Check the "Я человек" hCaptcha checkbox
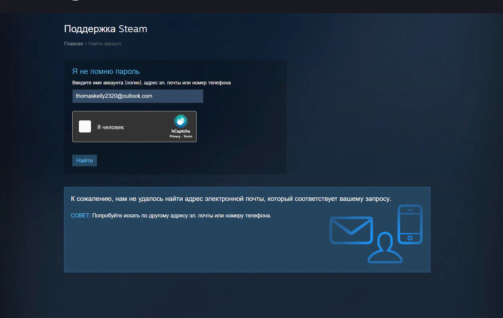 85,126
